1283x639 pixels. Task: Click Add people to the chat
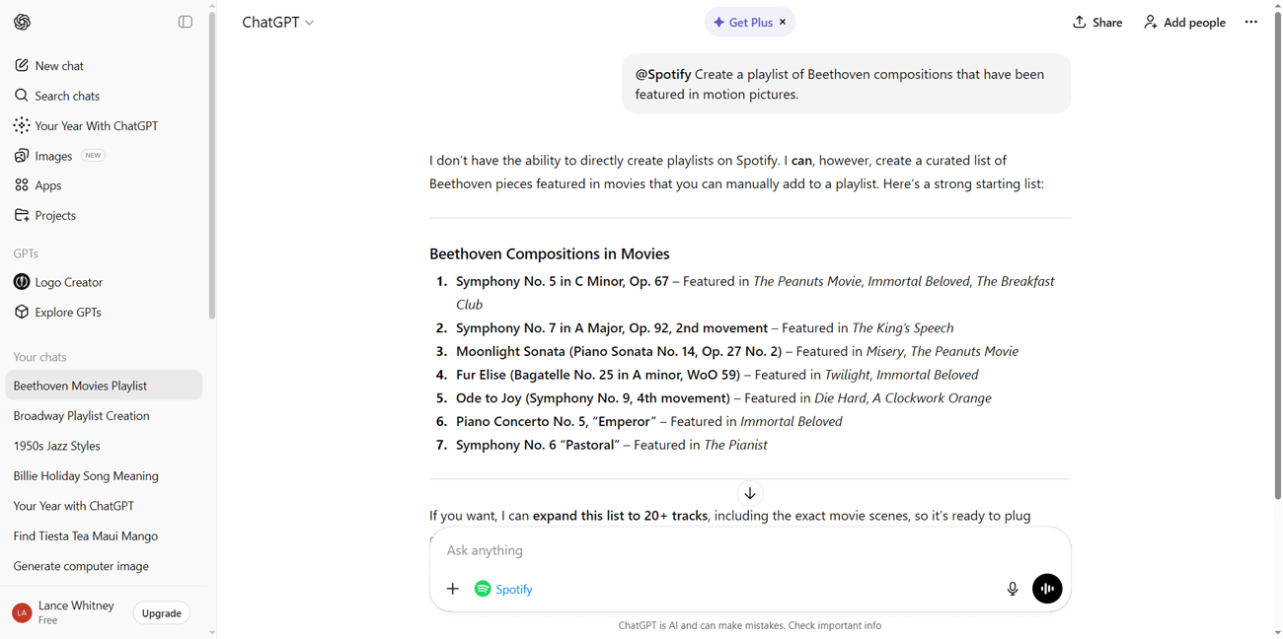pyautogui.click(x=1184, y=22)
